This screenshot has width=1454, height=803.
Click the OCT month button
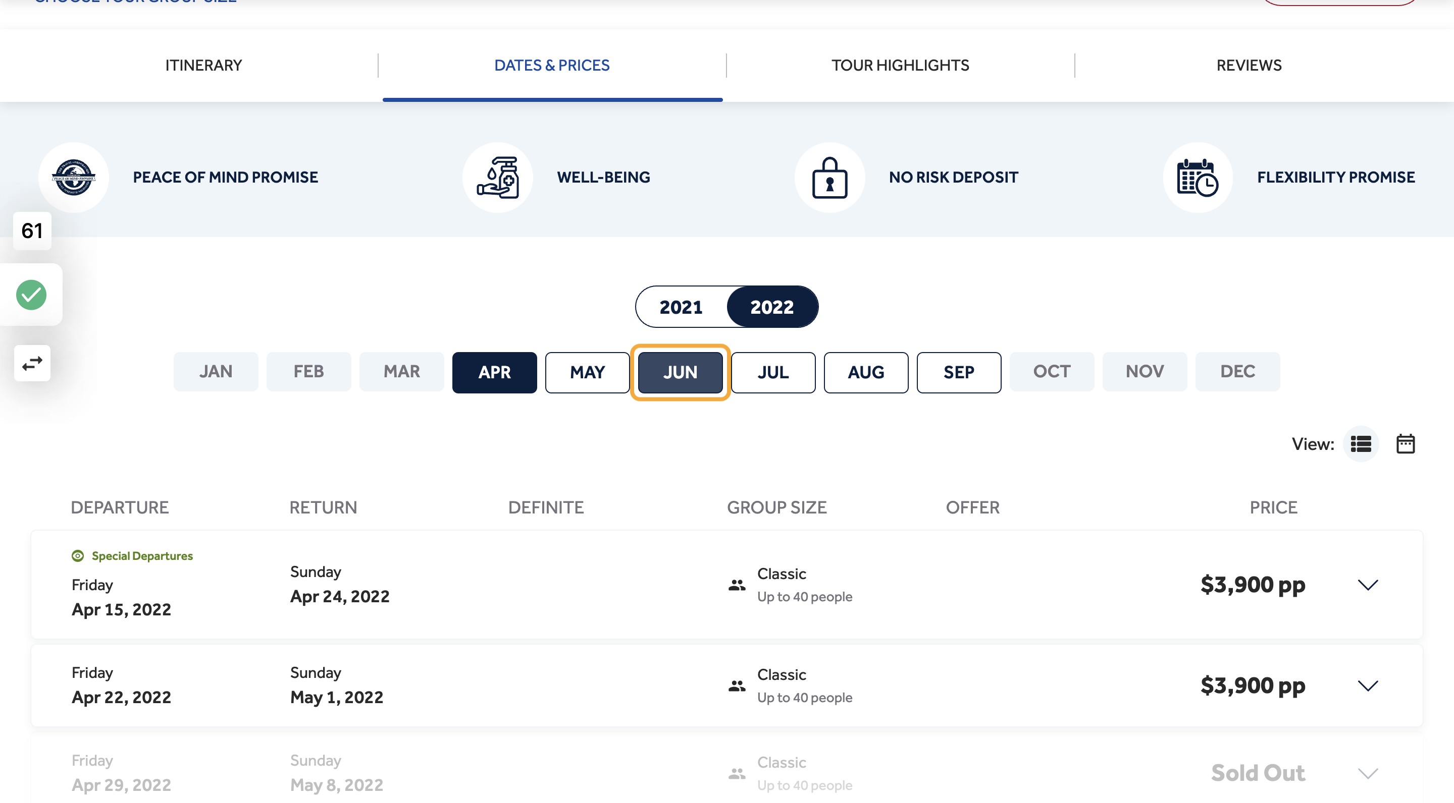[x=1052, y=372]
